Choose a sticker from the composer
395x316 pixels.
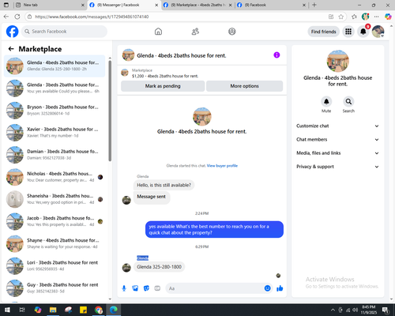tap(146, 288)
